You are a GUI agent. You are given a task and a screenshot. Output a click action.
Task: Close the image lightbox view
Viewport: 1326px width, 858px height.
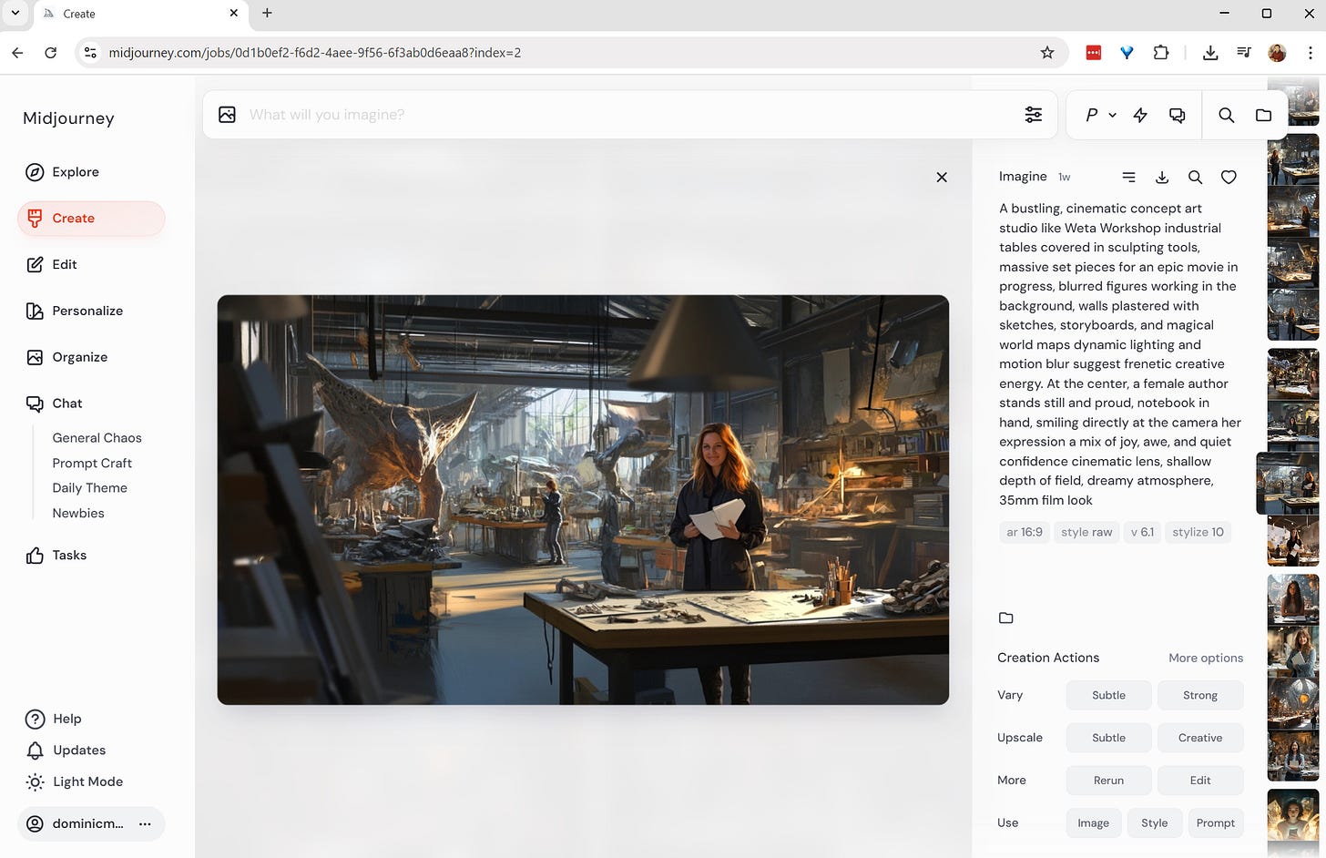tap(942, 178)
